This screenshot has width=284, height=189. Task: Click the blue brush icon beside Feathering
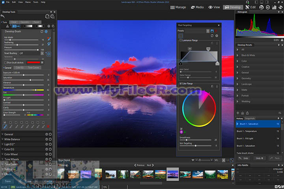tap(49, 44)
